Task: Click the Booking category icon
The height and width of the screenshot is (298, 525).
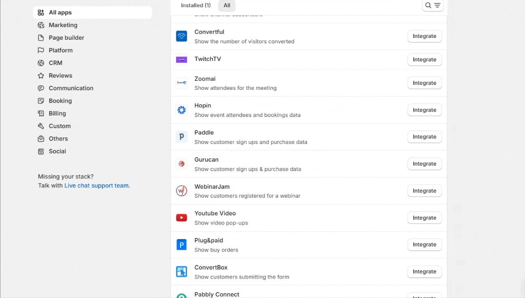Action: pyautogui.click(x=41, y=101)
